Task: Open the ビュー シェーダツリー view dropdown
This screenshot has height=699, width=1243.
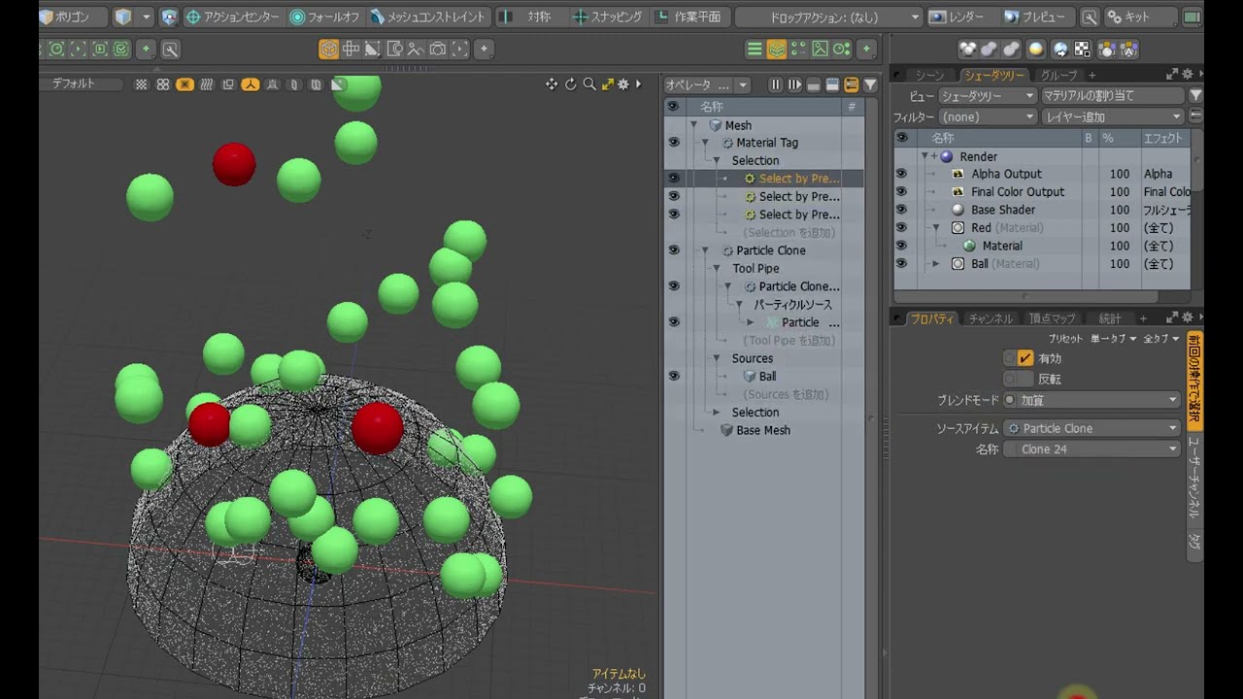Action: pos(988,95)
